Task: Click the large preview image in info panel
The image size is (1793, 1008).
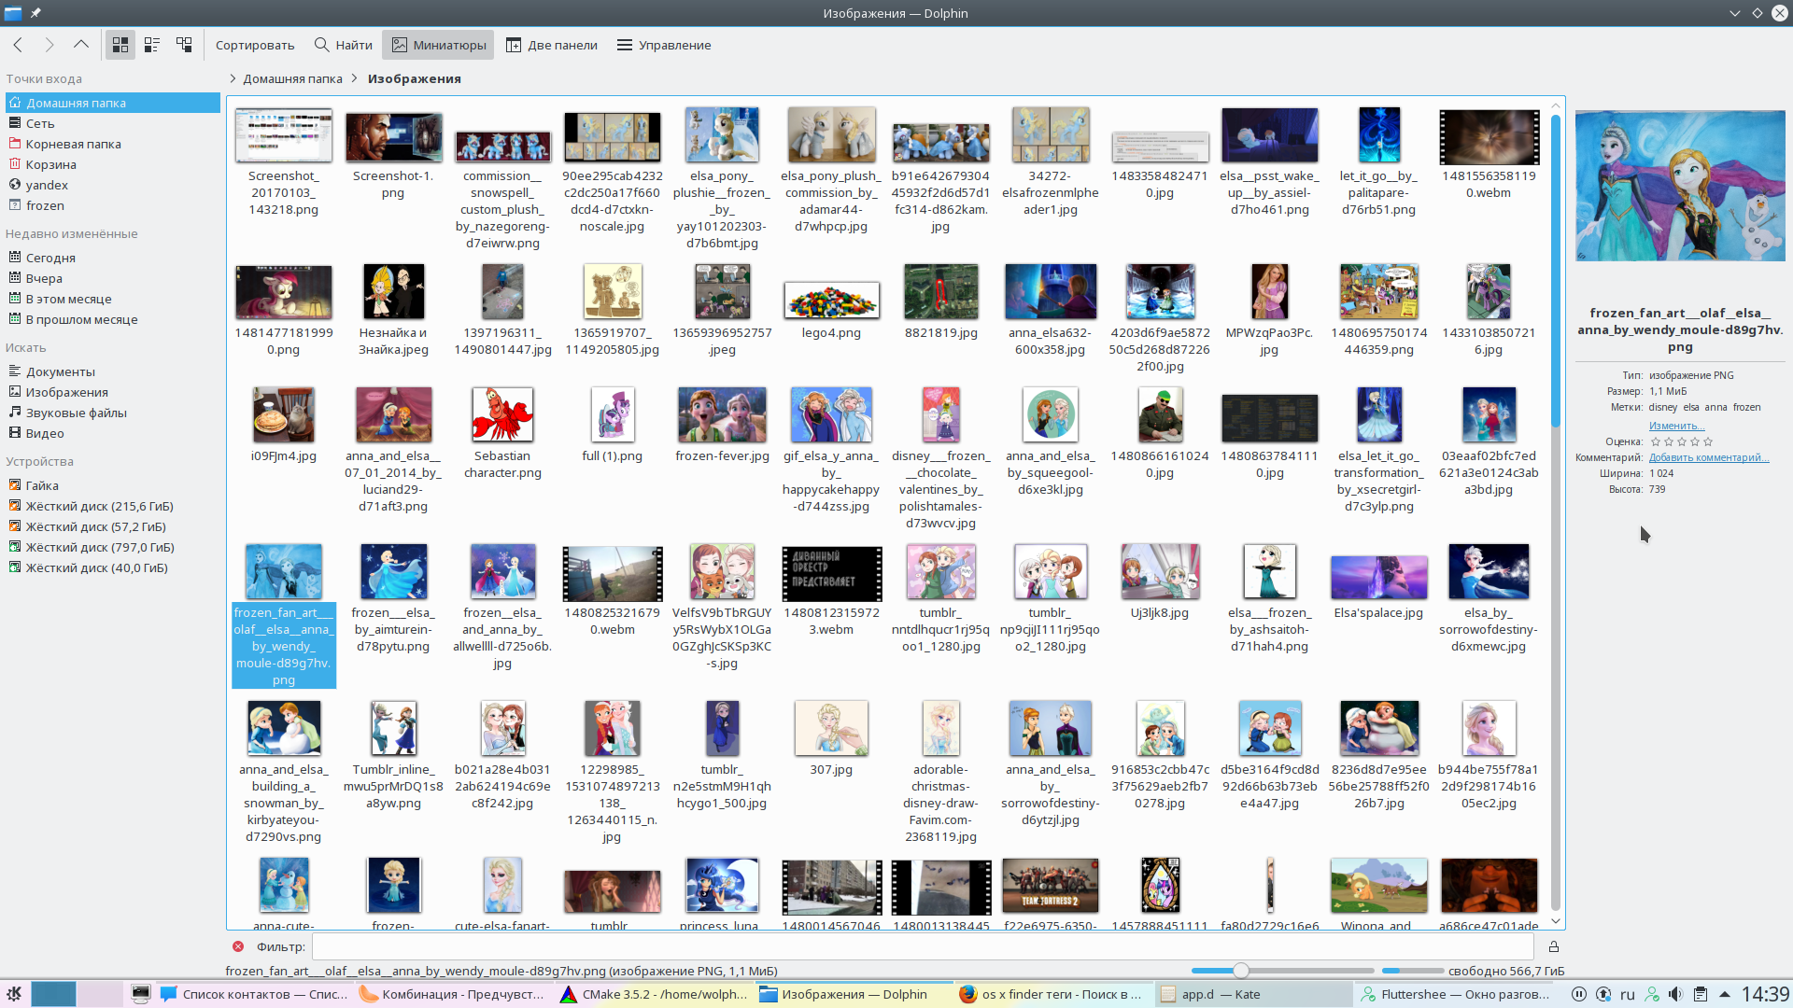Action: tap(1680, 185)
